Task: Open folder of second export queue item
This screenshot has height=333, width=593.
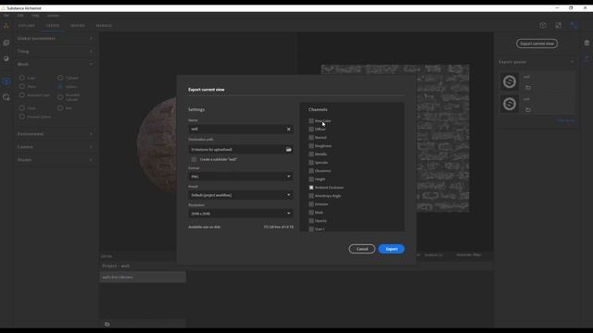Action: tap(528, 110)
